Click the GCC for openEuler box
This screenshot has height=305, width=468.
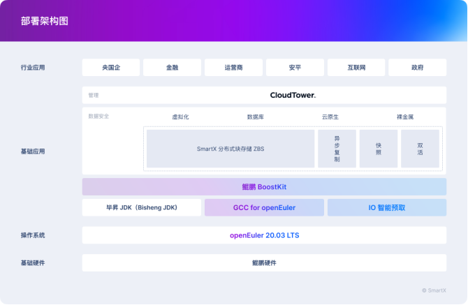[264, 207]
